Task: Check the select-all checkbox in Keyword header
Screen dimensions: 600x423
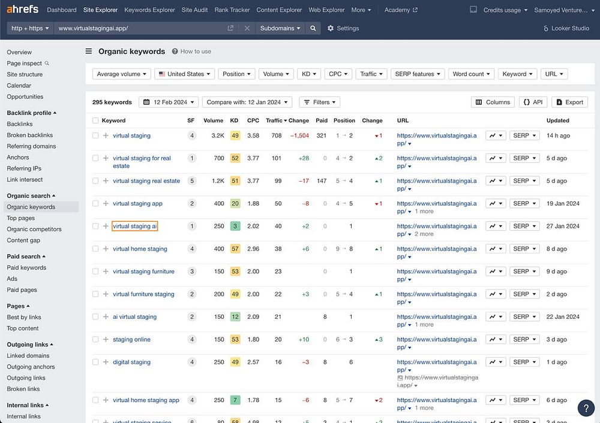Action: pyautogui.click(x=95, y=120)
